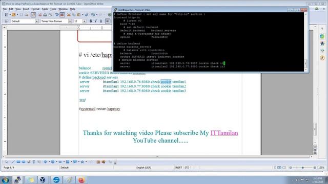Toggle Bold formatting
Viewport: 328px width, 184px height.
pos(91,21)
